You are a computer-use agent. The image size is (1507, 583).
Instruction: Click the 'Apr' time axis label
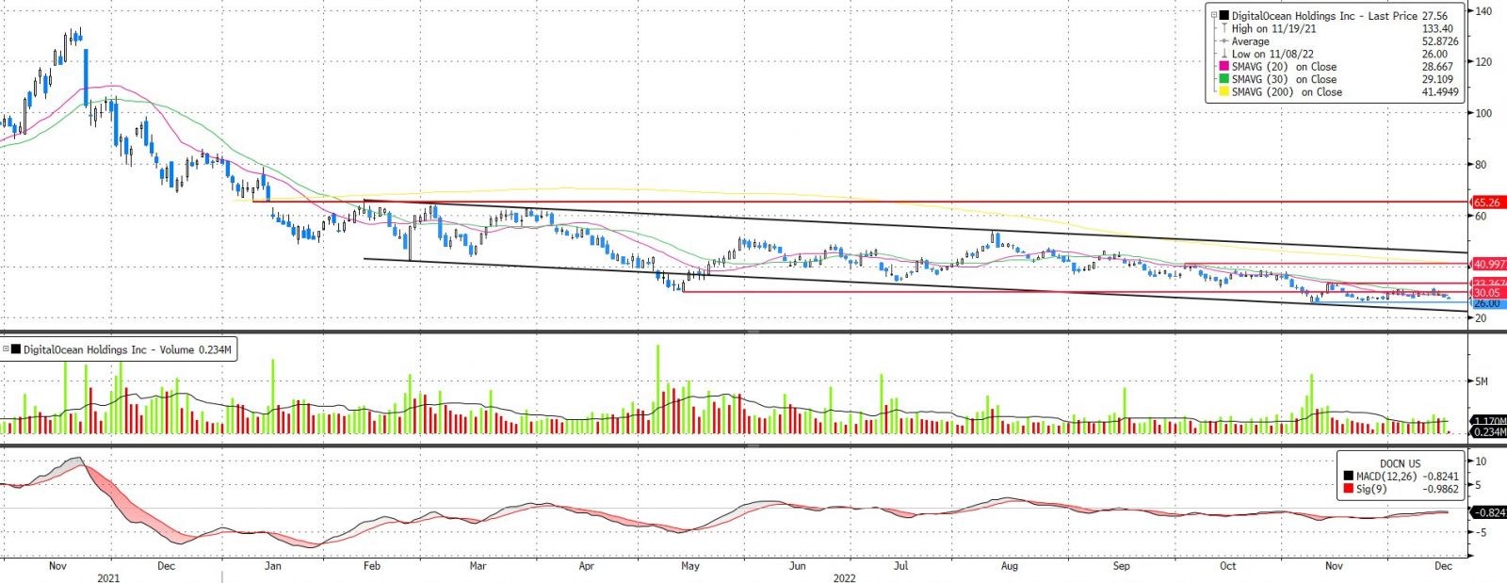(586, 566)
